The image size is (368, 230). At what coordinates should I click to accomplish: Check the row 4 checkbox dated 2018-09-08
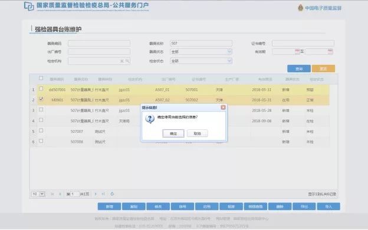coord(41,120)
